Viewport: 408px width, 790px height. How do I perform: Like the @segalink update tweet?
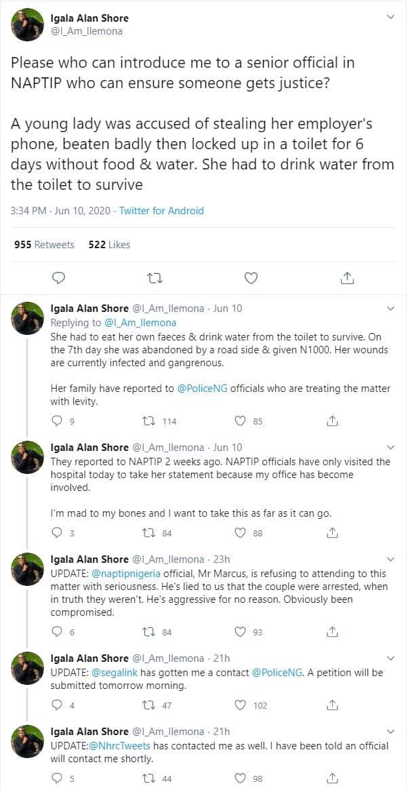click(240, 705)
